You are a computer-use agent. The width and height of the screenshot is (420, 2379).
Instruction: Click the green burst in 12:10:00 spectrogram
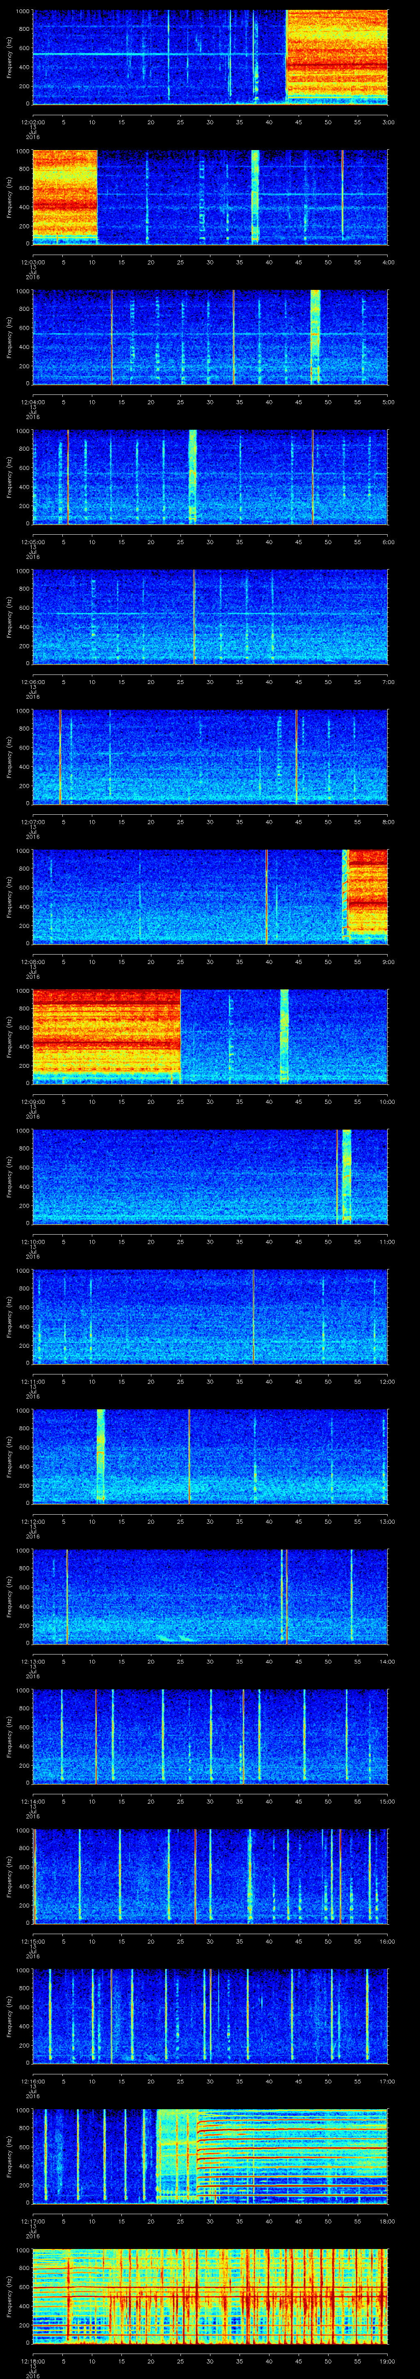(346, 1176)
